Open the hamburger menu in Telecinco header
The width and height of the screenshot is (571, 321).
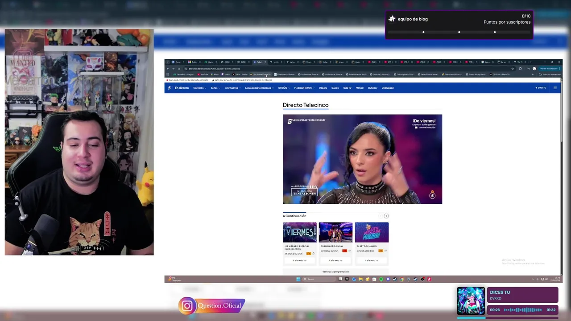(x=555, y=88)
